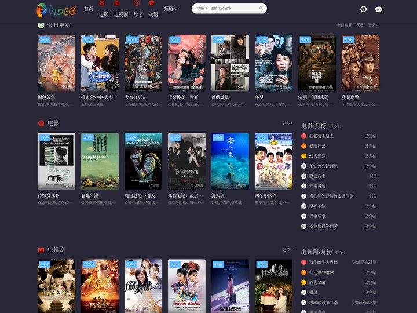417x313 pixels.
Task: Select 不知怎么说再见 in the movie ranking
Action: [x=323, y=166]
